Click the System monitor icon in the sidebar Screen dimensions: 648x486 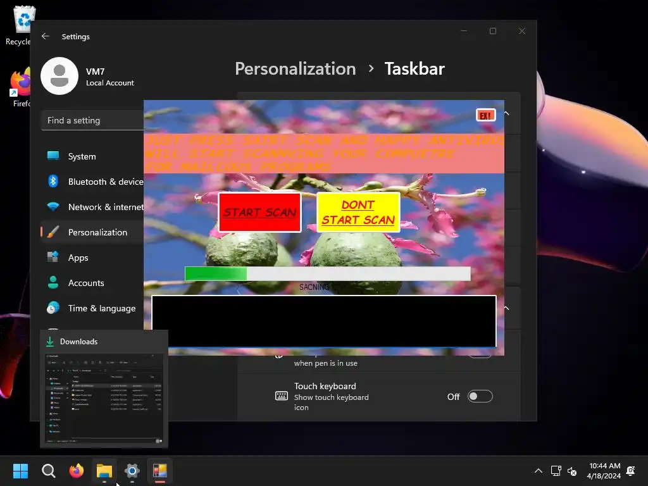point(53,156)
